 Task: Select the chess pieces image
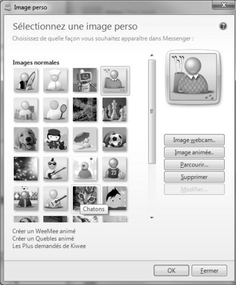115,109
